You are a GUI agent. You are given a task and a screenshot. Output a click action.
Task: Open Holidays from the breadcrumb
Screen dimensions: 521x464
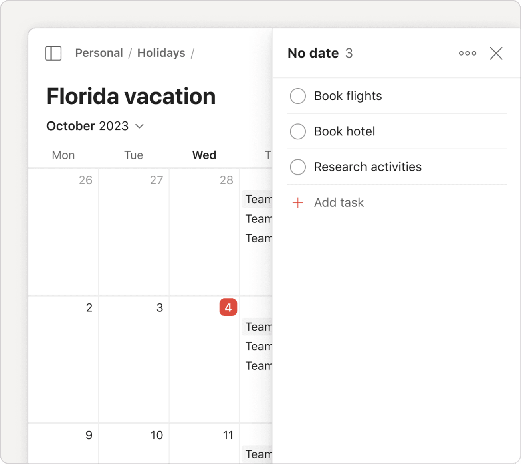click(x=161, y=53)
